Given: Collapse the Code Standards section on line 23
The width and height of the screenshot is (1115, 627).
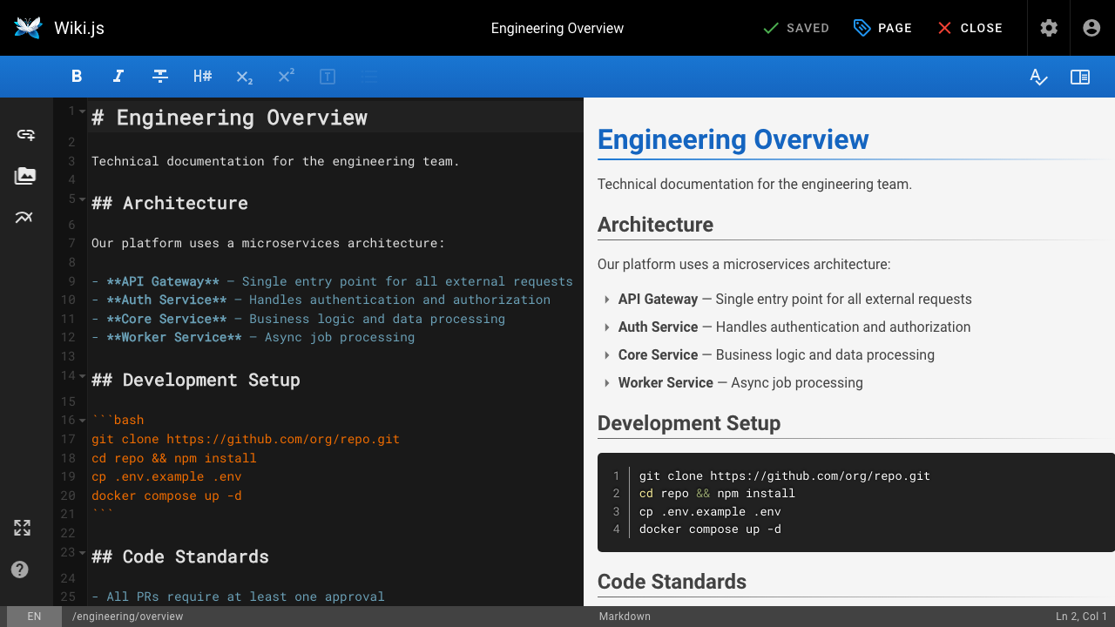Looking at the screenshot, I should click(82, 553).
